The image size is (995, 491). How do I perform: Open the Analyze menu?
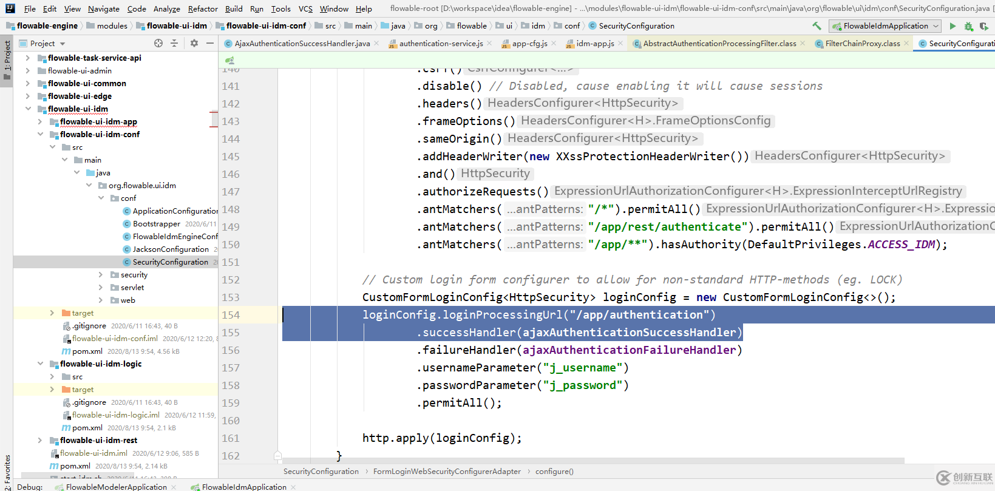click(x=167, y=8)
